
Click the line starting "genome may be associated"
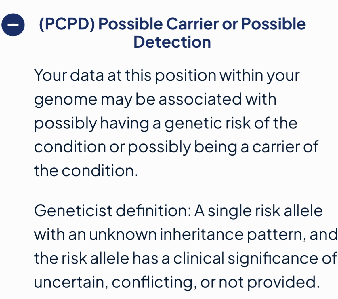coord(155,100)
